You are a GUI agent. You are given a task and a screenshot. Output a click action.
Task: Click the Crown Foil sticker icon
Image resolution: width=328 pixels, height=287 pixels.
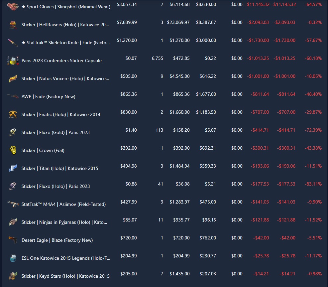[13, 150]
